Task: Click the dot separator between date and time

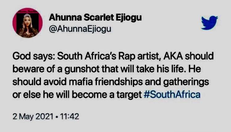Action: pos(57,117)
